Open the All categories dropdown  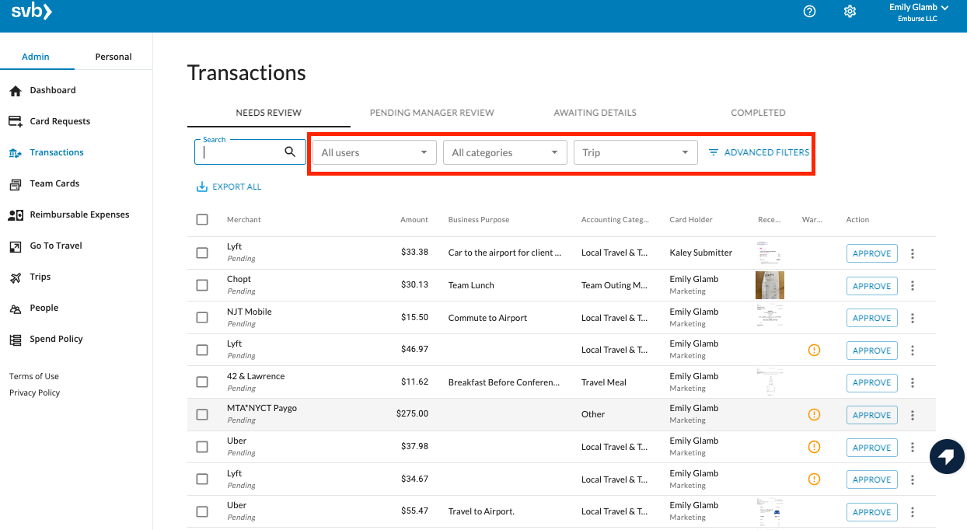[x=504, y=152]
